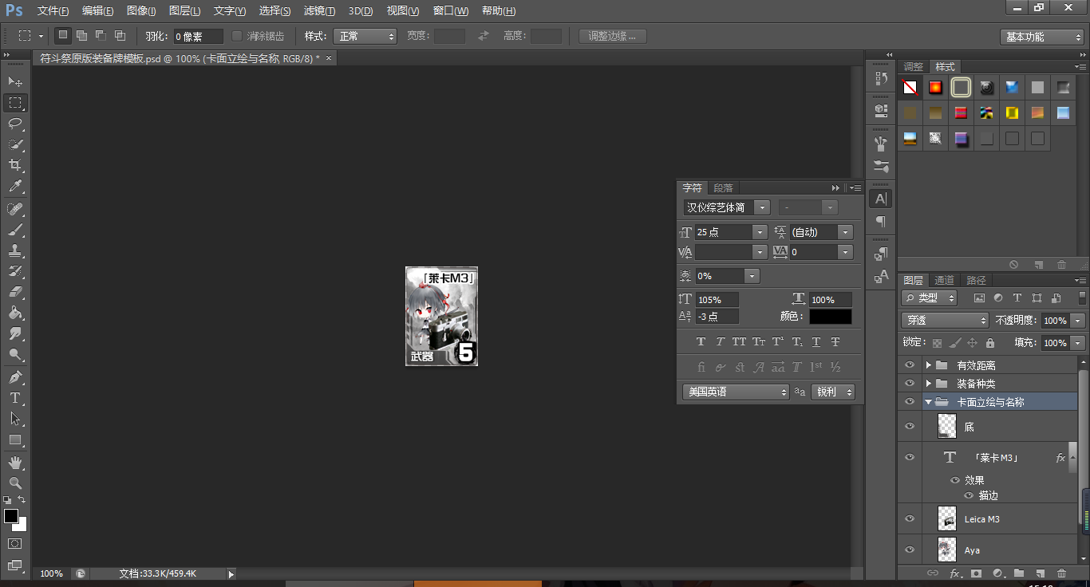Open the blend mode 穿透 dropdown
Image resolution: width=1090 pixels, height=587 pixels.
click(946, 320)
